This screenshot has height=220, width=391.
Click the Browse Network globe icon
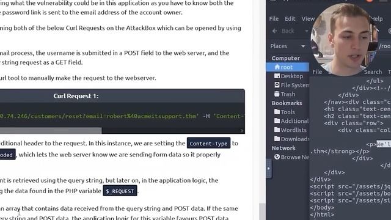(277, 157)
